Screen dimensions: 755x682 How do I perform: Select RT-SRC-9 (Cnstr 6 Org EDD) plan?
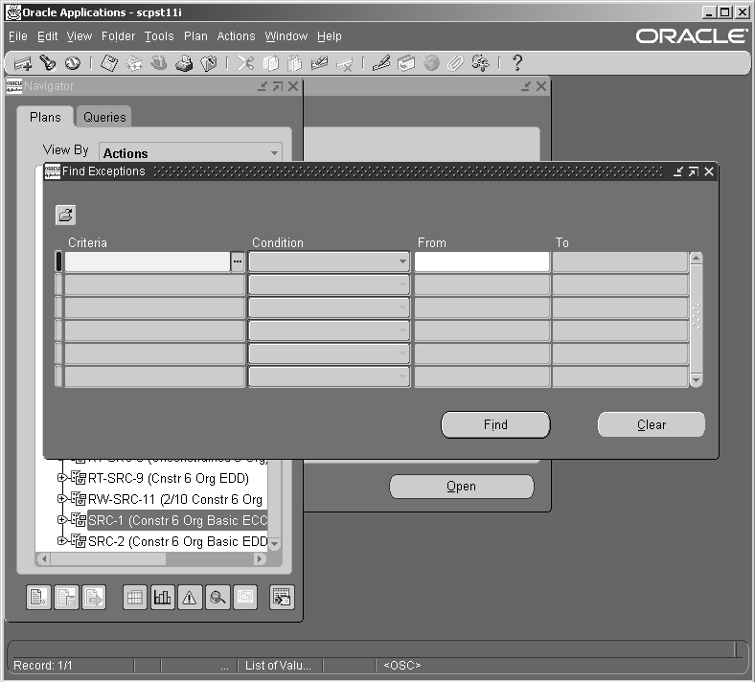click(168, 478)
